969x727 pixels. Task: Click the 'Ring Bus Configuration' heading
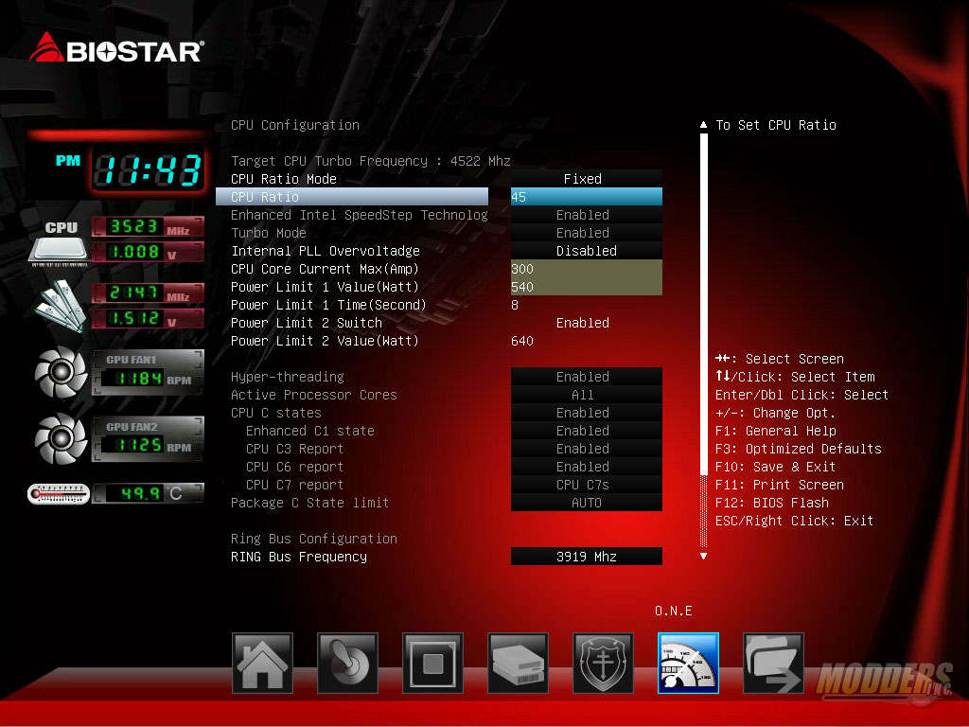314,539
